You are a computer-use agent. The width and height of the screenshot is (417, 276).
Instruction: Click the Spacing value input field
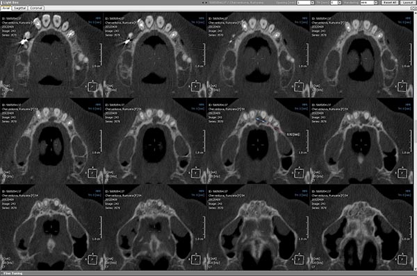[x=304, y=3]
